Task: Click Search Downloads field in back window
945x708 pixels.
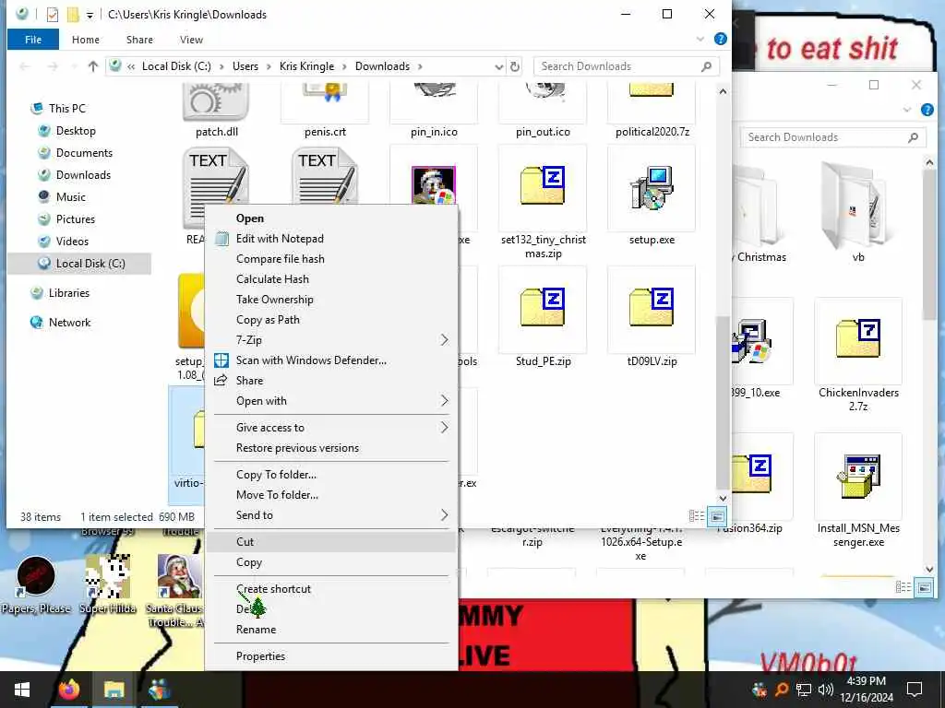Action: pyautogui.click(x=833, y=137)
